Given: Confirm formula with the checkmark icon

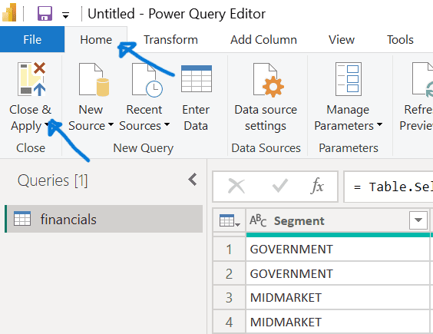Looking at the screenshot, I should tap(279, 185).
